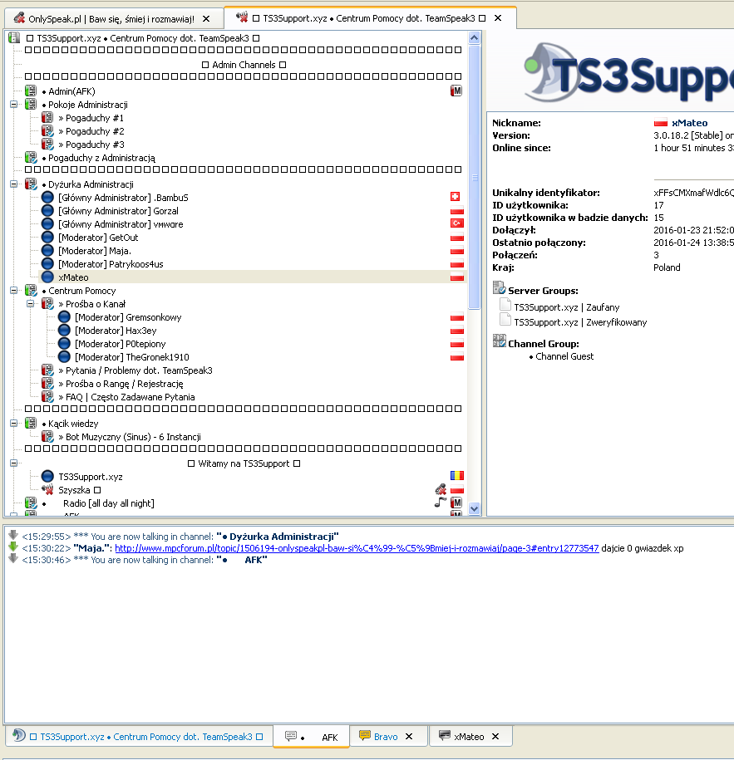Click the Channel Group icon in info panel

(x=500, y=341)
